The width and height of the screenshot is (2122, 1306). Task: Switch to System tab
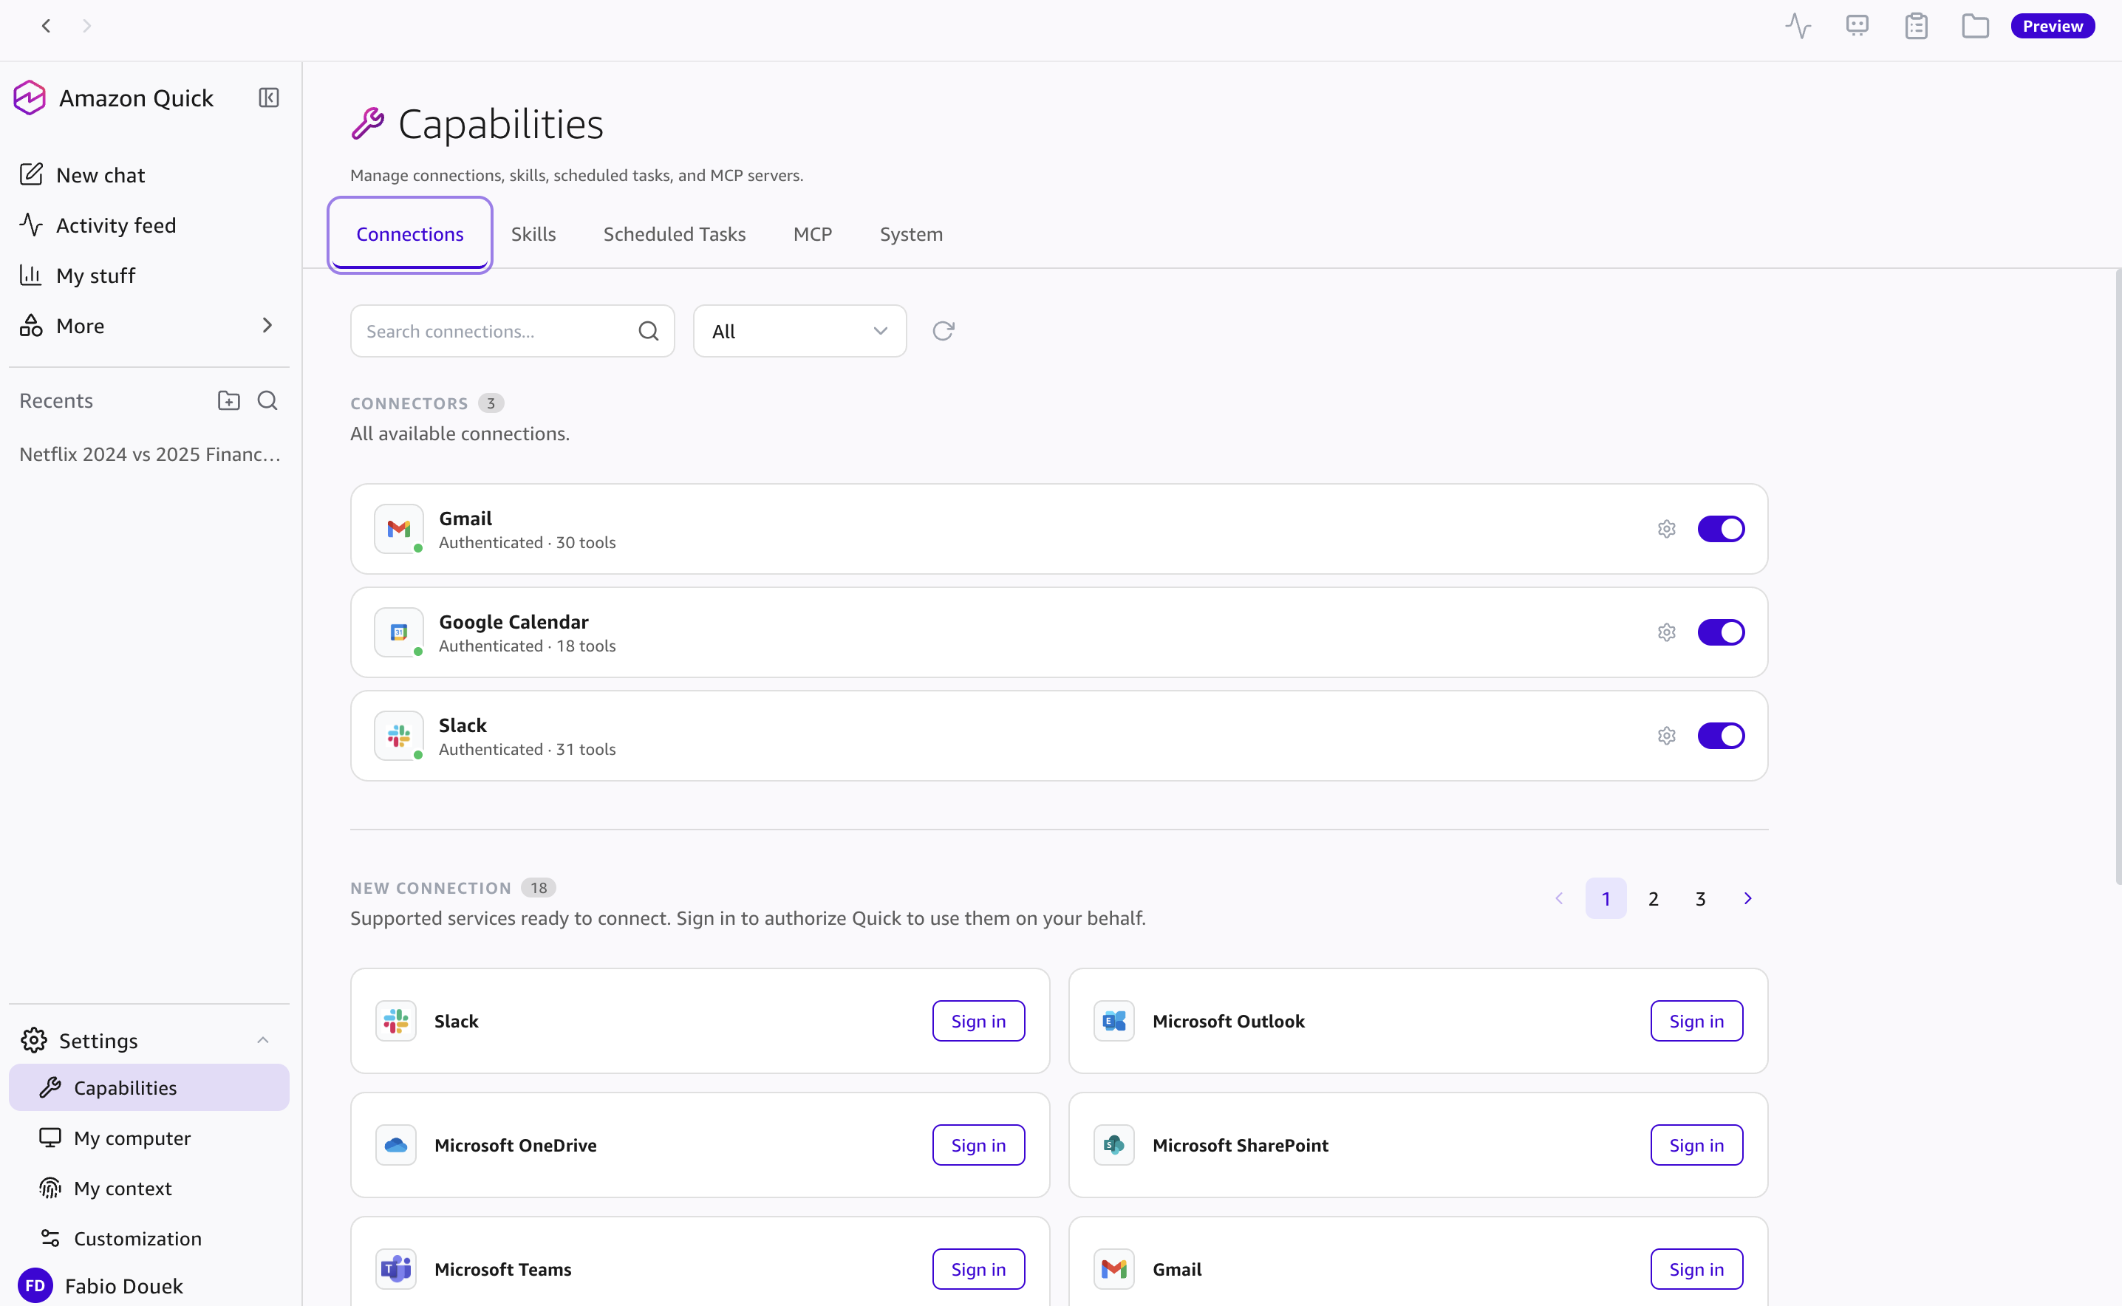911,234
